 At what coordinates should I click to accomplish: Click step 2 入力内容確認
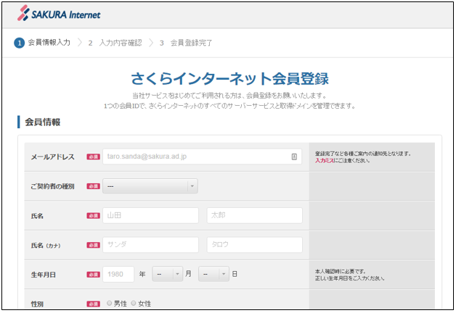[115, 43]
